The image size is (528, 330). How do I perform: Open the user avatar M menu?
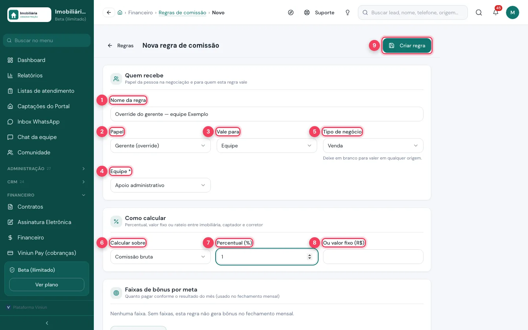click(x=513, y=12)
